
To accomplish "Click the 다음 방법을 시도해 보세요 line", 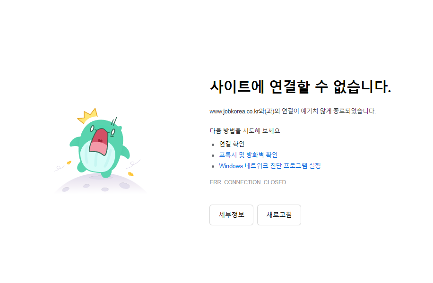I will [245, 130].
